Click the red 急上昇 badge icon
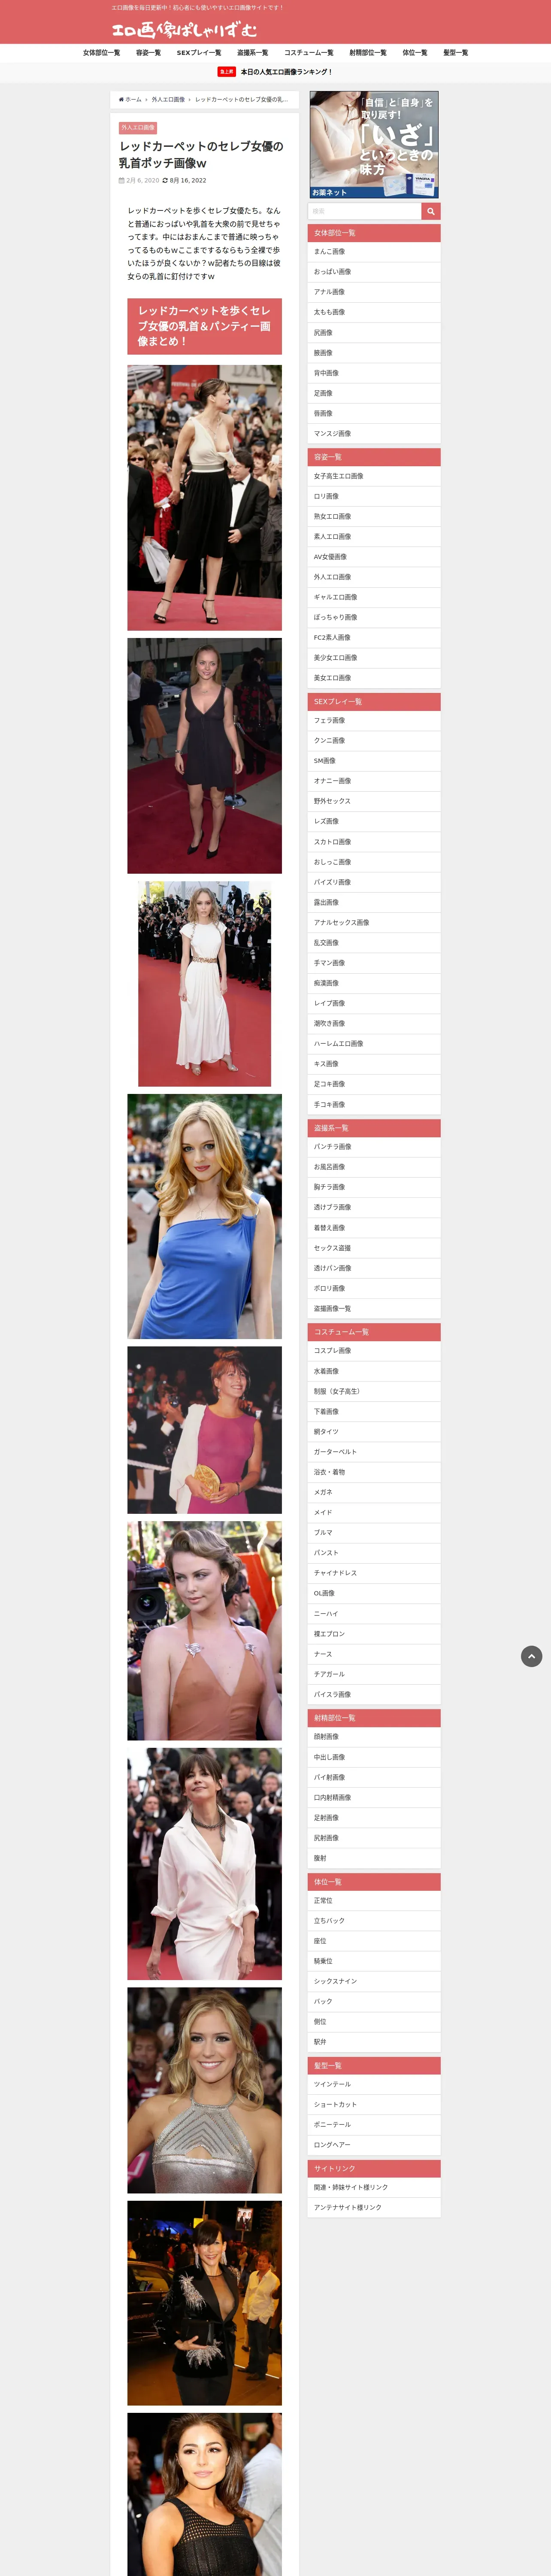 tap(227, 72)
